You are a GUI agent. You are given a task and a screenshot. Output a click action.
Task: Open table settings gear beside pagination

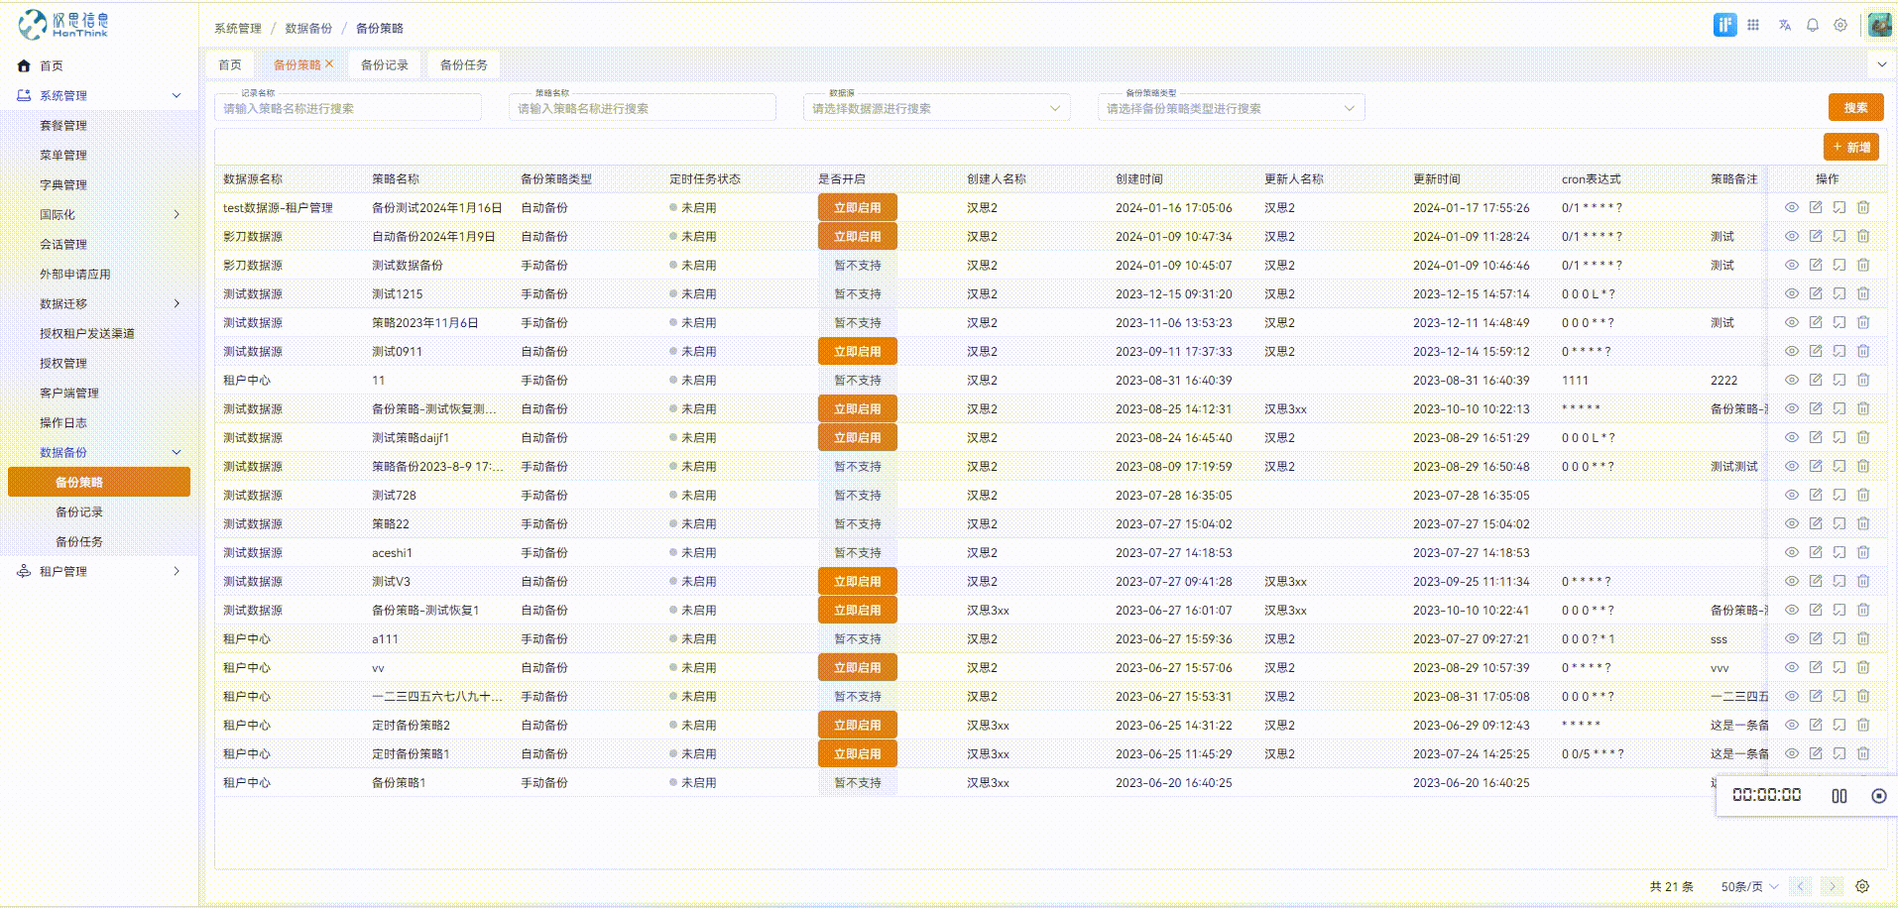[x=1861, y=886]
